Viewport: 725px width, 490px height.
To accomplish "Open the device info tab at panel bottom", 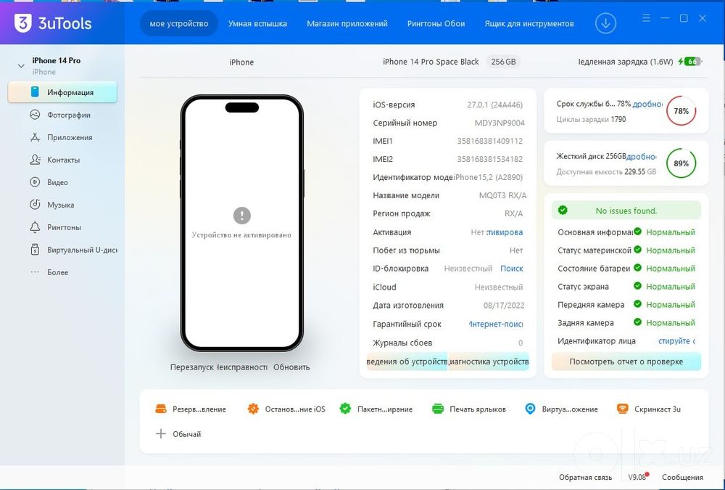I will [407, 362].
